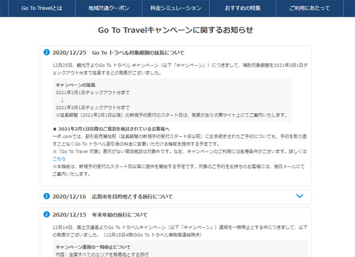Click the note starting ※本機能は、新規予約受付

(179, 170)
